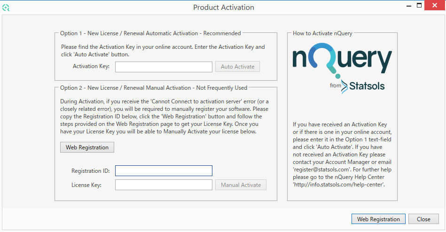
Task: Click the Option 1 Automatic Activation heading
Action: [150, 33]
